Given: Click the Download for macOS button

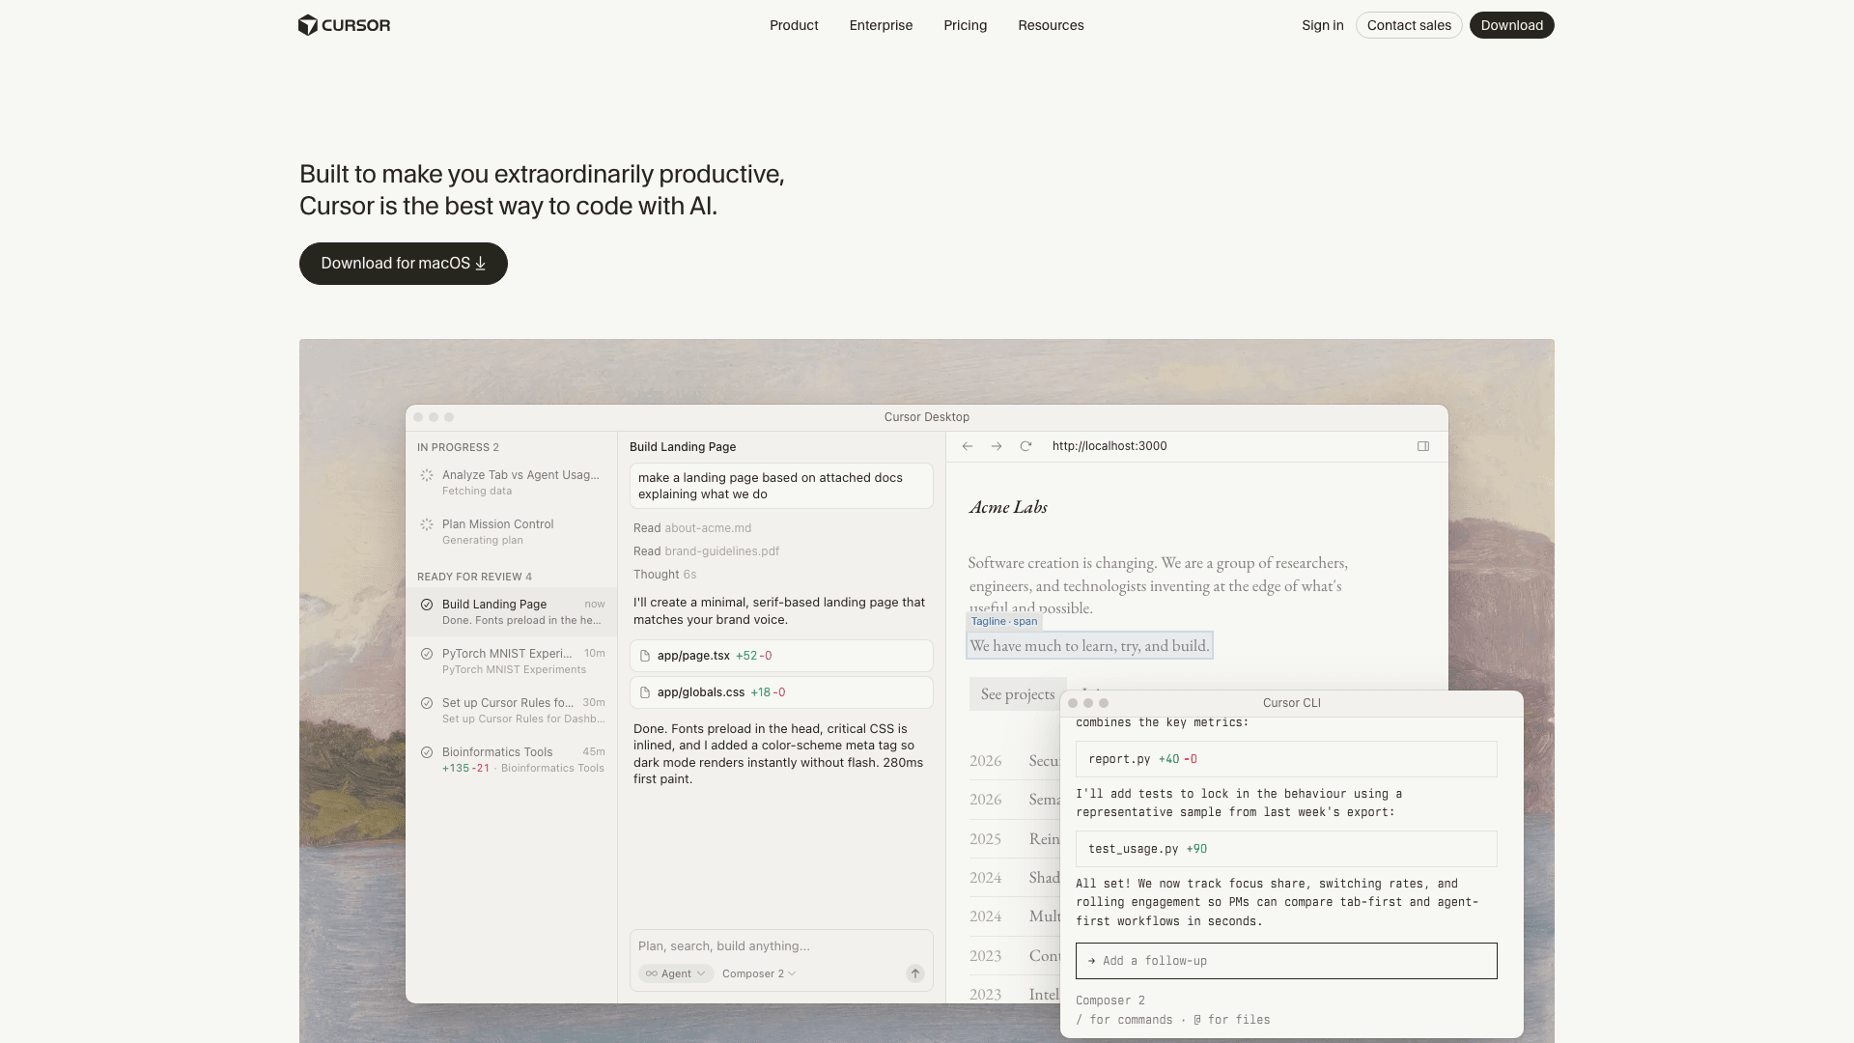Looking at the screenshot, I should click(403, 263).
